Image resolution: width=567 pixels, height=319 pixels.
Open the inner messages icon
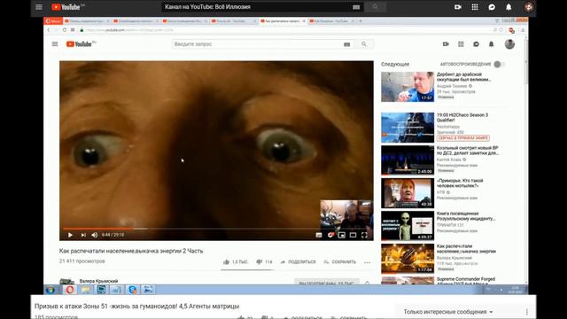tap(476, 44)
